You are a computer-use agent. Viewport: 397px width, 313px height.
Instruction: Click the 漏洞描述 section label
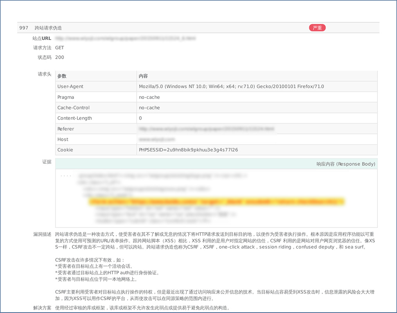coord(42,234)
